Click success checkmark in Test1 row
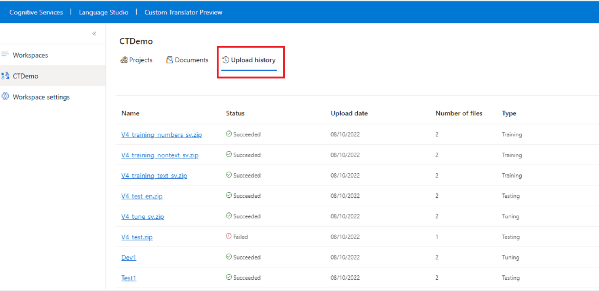The width and height of the screenshot is (599, 291). point(229,277)
